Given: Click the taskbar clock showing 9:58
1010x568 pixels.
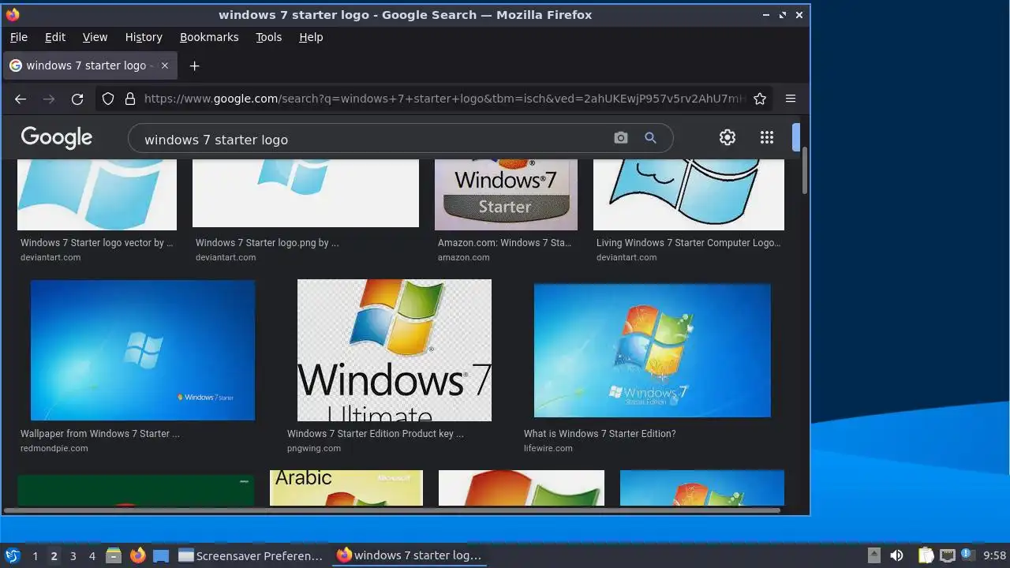Looking at the screenshot, I should [x=994, y=556].
